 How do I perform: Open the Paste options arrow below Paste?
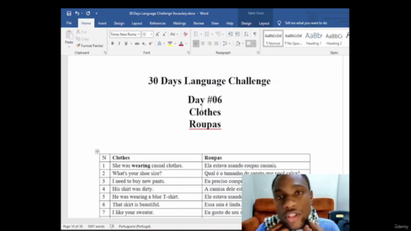69,46
